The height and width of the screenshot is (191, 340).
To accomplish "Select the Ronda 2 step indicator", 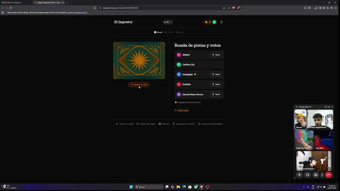I will click(x=169, y=32).
